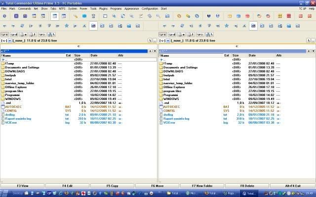Select drive d button in the left panel

[x=14, y=34]
